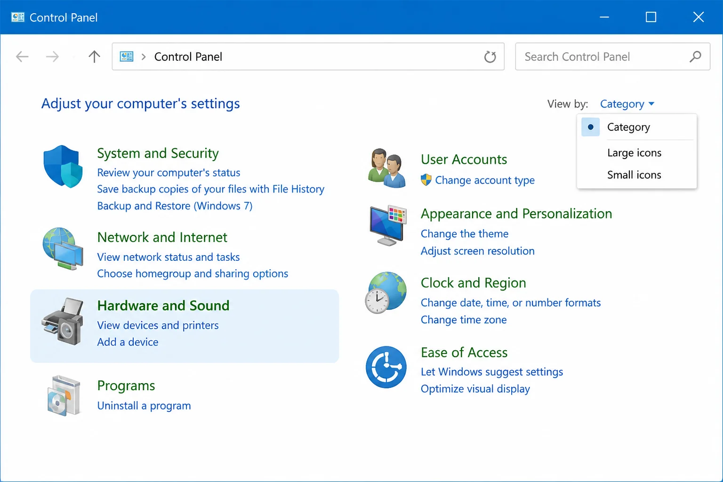
Task: Open the User Accounts people icon
Action: point(386,168)
